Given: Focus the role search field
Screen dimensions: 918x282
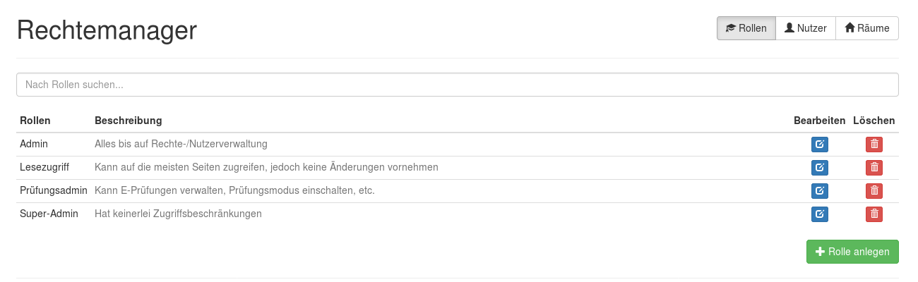Looking at the screenshot, I should point(457,85).
